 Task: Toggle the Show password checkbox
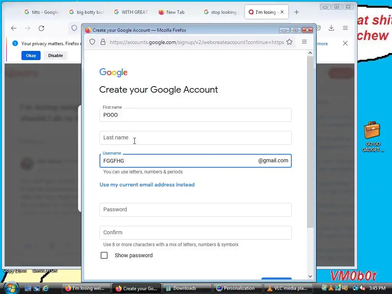click(104, 255)
